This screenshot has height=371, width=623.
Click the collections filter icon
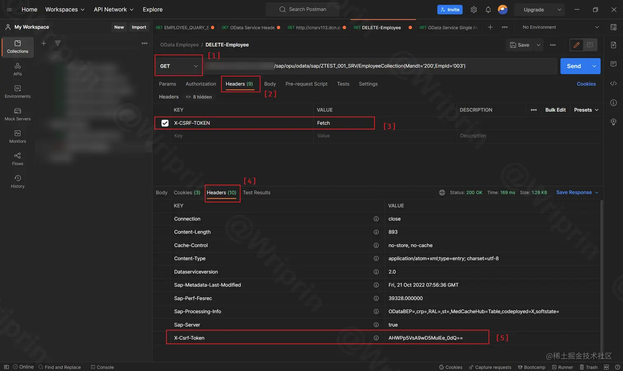pos(58,43)
